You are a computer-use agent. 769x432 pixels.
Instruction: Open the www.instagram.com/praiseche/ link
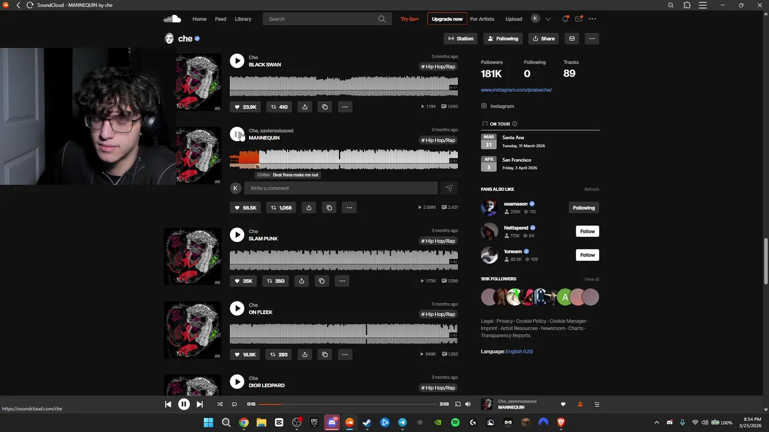coord(516,90)
